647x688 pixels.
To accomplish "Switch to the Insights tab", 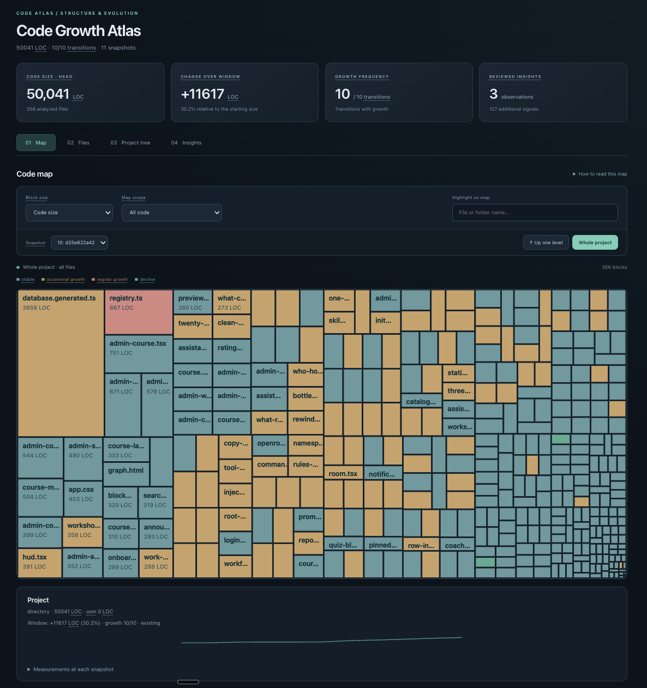I will (x=186, y=142).
